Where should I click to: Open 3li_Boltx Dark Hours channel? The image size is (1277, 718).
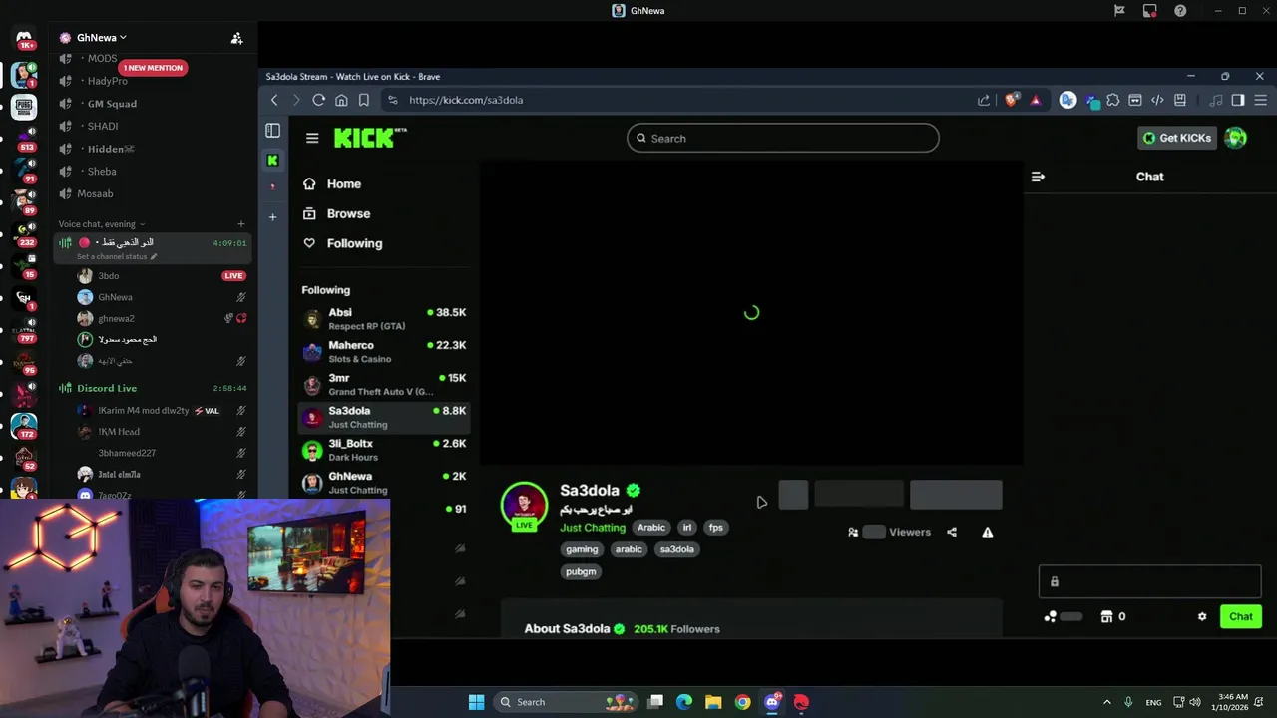coord(384,450)
